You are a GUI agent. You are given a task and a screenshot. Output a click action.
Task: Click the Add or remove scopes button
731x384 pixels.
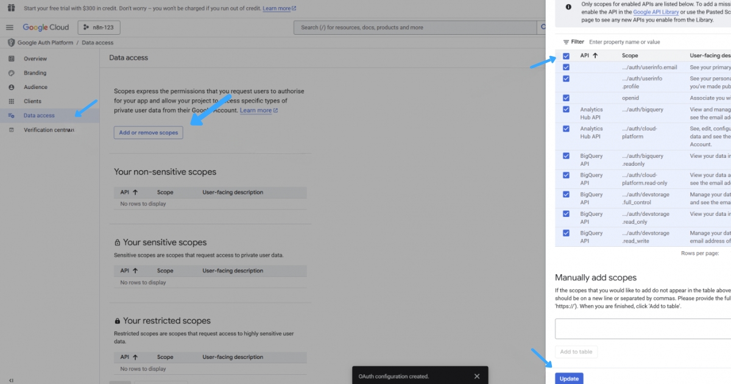148,132
